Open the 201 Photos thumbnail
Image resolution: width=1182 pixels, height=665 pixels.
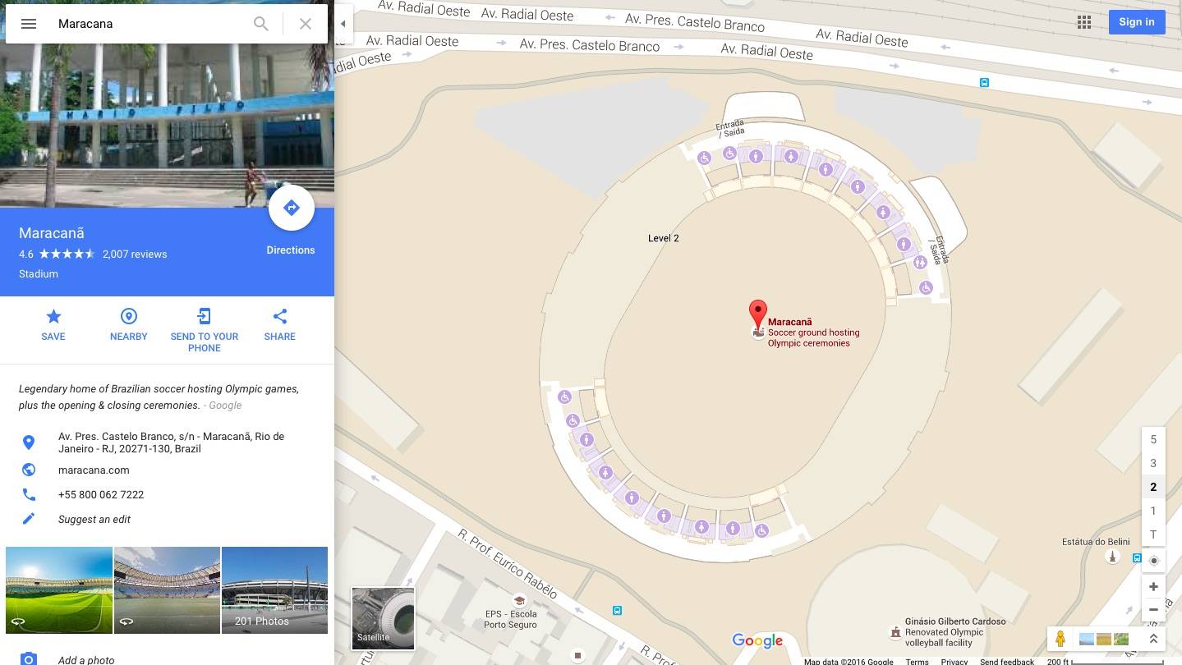[274, 590]
